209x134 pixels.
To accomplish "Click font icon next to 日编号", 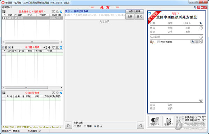I will coord(201,23).
